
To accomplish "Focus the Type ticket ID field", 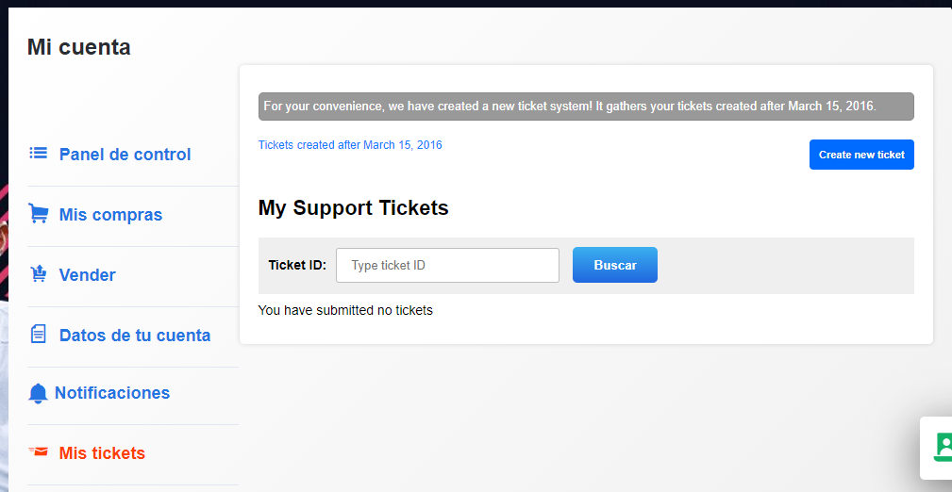I will pyautogui.click(x=447, y=265).
